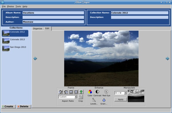Select the Colorado 2012 collection
172x113 pixels.
(x=15, y=33)
